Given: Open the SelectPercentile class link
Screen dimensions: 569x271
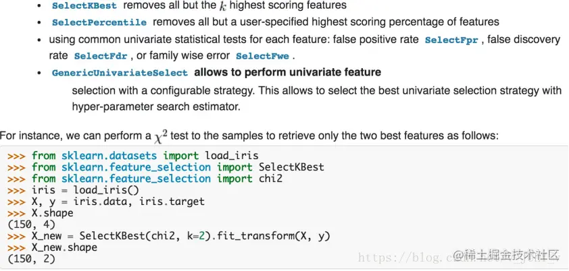Looking at the screenshot, I should [x=99, y=22].
